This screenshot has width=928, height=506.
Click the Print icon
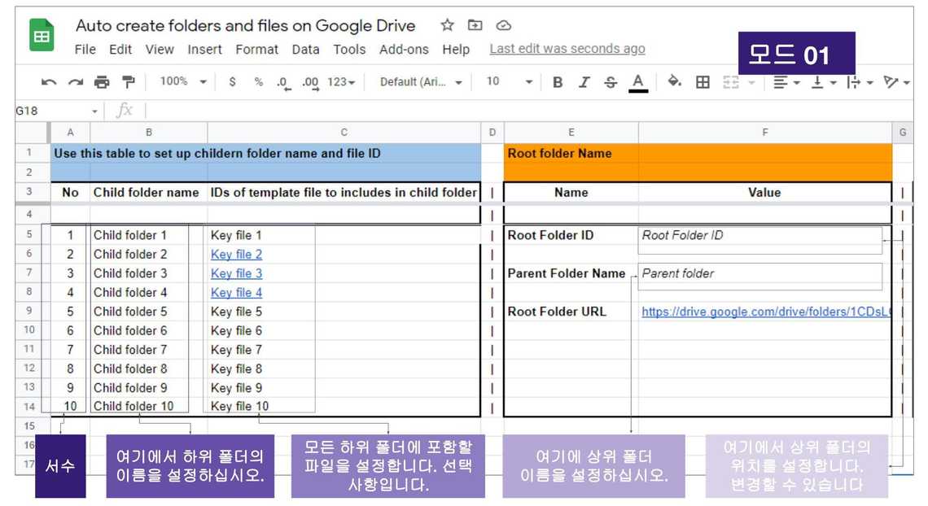point(102,82)
